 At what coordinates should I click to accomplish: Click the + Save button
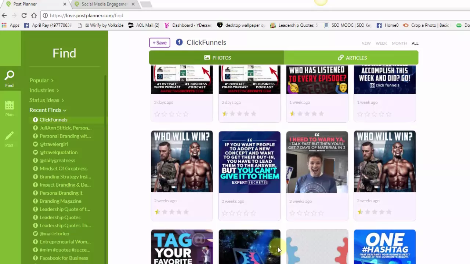(160, 43)
